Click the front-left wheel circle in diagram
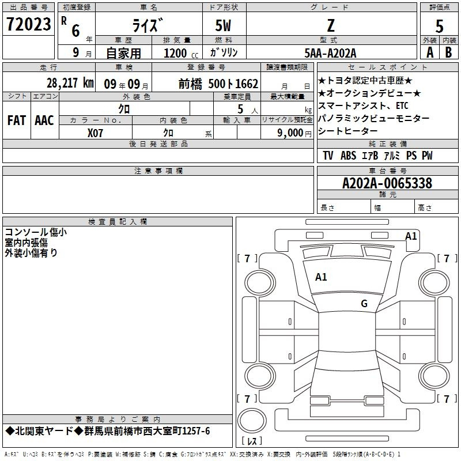The width and height of the screenshot is (461, 461). pos(260,283)
